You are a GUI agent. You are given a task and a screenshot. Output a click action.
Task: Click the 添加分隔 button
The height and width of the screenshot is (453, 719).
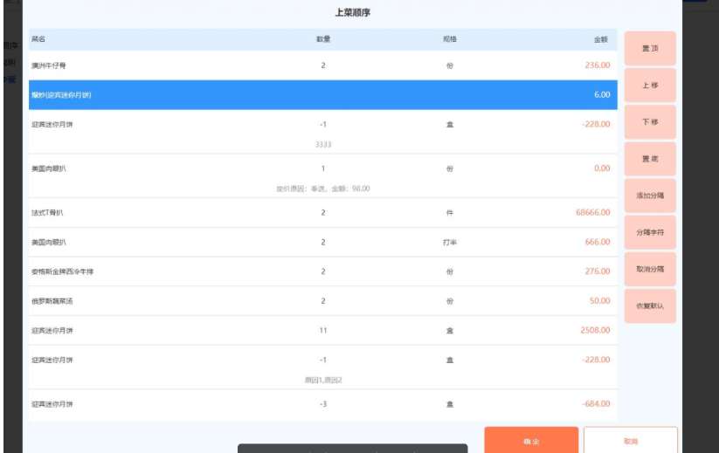[649, 196]
